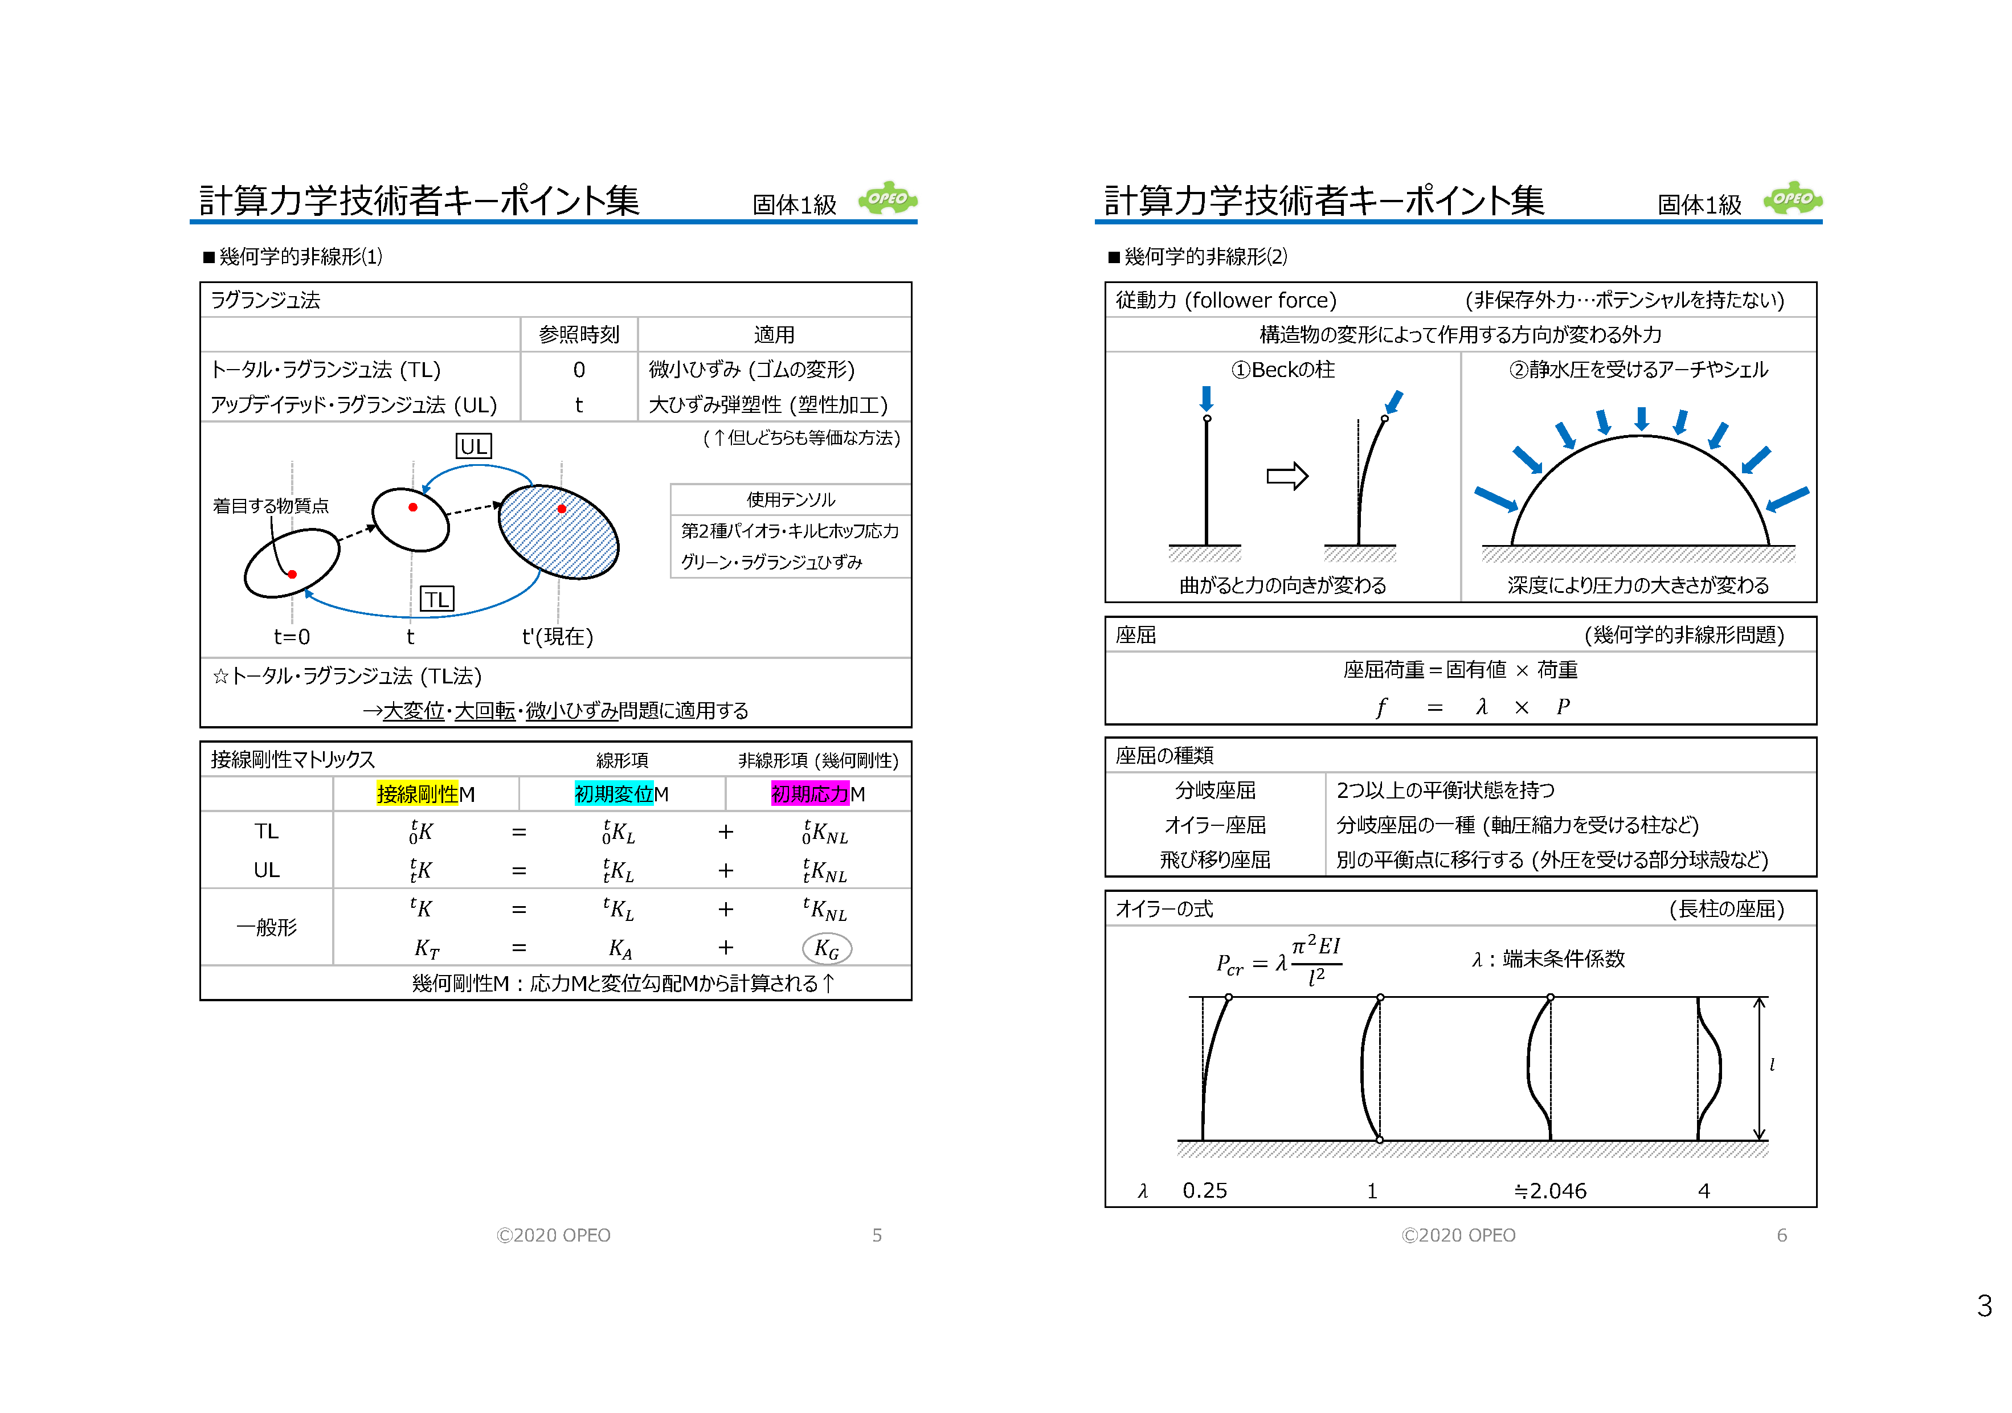Click the boxed UL label in the diagram

pos(474,446)
